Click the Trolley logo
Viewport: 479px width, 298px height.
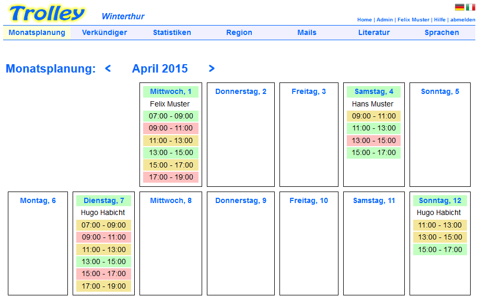[x=46, y=14]
